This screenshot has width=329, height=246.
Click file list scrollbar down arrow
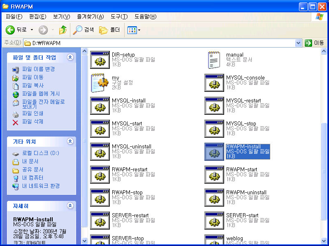(324, 241)
